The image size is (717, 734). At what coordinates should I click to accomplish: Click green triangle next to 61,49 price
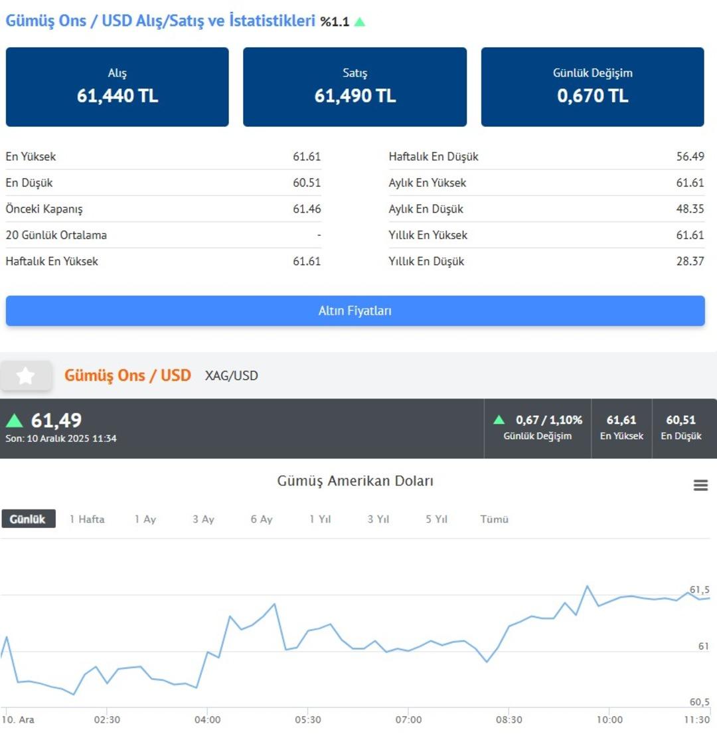tap(15, 420)
